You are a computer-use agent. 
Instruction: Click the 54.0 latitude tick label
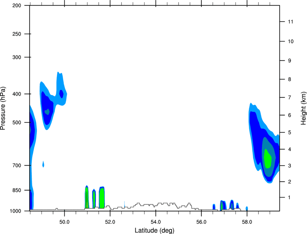coord(156,222)
